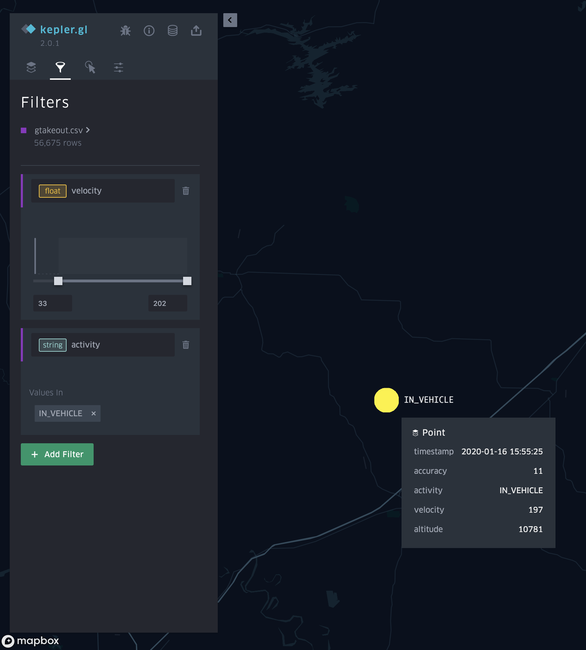586x650 pixels.
Task: Open the mapbox logo link
Action: (31, 641)
